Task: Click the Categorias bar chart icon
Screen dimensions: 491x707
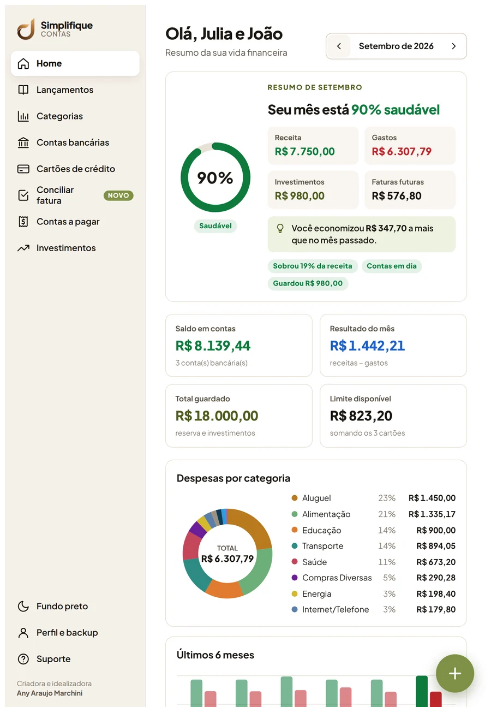Action: click(x=23, y=116)
